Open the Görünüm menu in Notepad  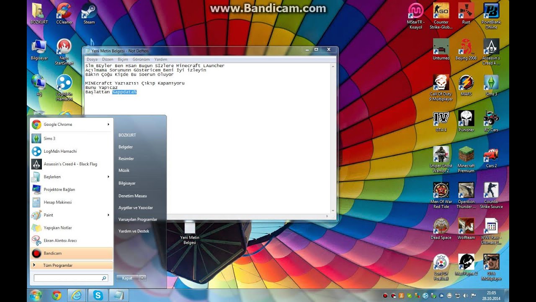pos(141,60)
